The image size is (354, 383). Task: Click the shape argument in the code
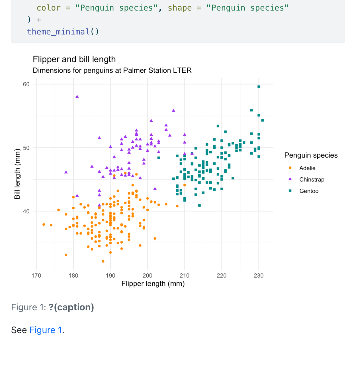click(179, 8)
